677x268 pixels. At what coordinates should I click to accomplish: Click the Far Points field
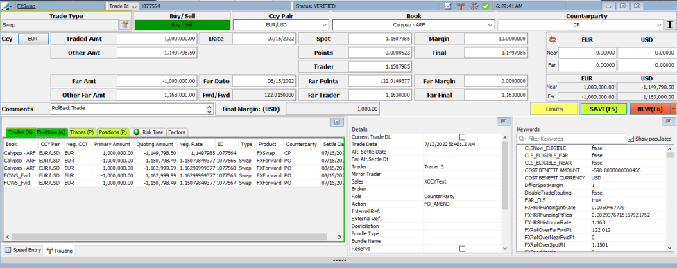380,80
